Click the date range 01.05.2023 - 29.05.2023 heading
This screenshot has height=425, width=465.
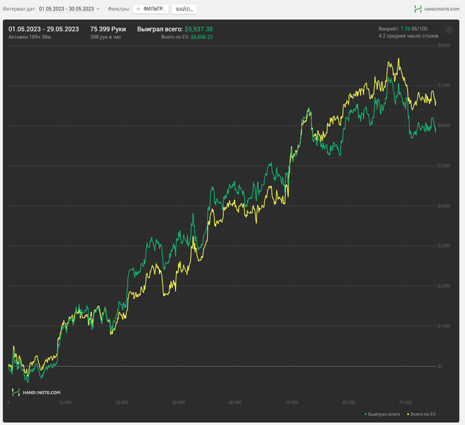coord(44,29)
